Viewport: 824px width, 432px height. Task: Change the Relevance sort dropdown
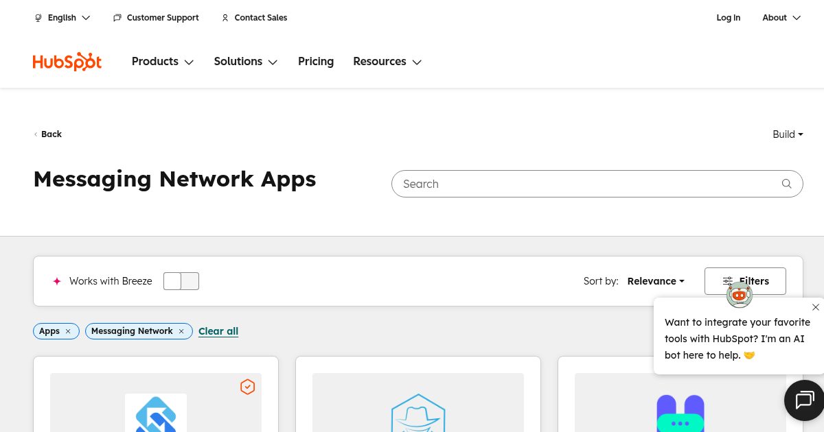pos(656,281)
